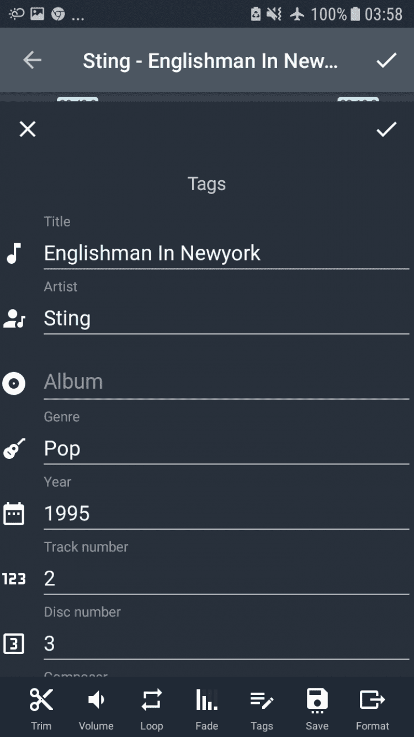The image size is (414, 737).
Task: Open the Format export tool
Action: coord(372,701)
